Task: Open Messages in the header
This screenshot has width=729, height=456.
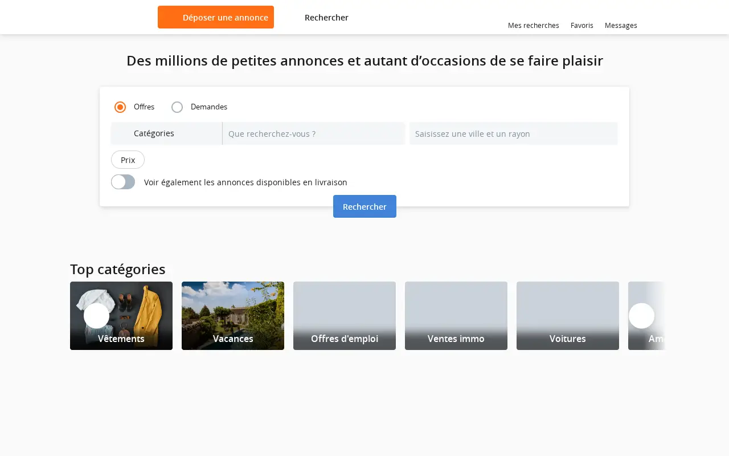Action: [621, 25]
